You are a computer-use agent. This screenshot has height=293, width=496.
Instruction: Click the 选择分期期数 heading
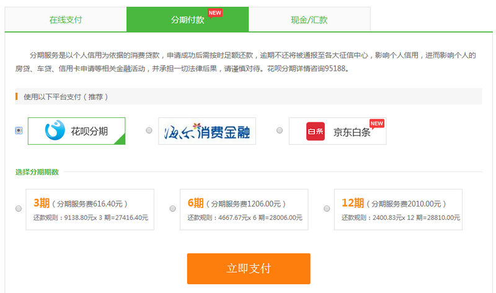pos(37,172)
